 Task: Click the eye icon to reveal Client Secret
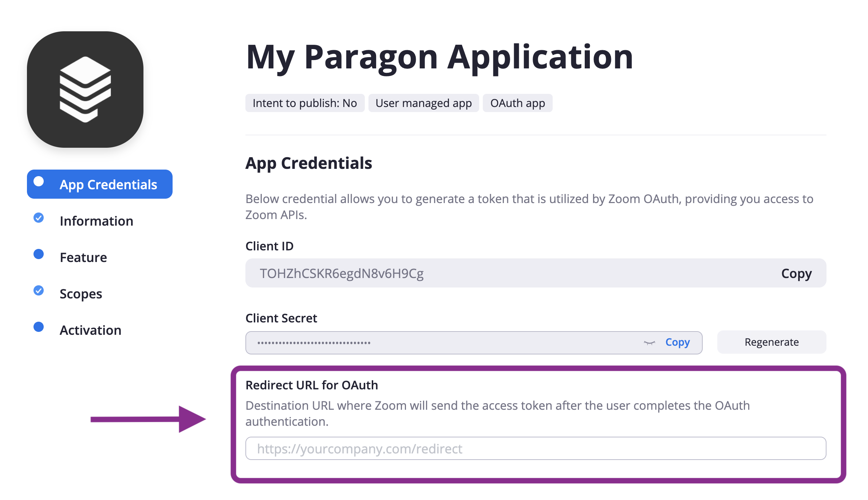point(649,342)
